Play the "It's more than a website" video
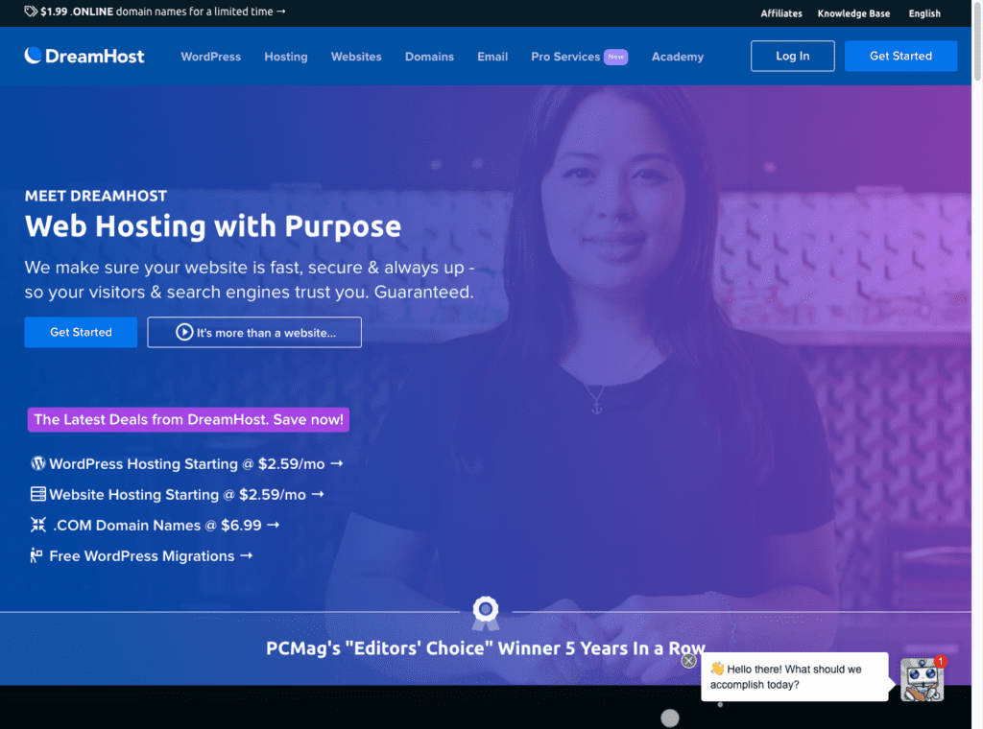Screen dimensions: 983x729 click(254, 332)
